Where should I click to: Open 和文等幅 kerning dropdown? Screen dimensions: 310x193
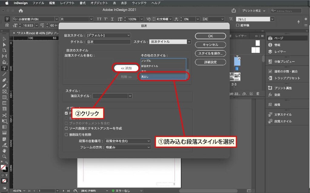click(x=164, y=19)
